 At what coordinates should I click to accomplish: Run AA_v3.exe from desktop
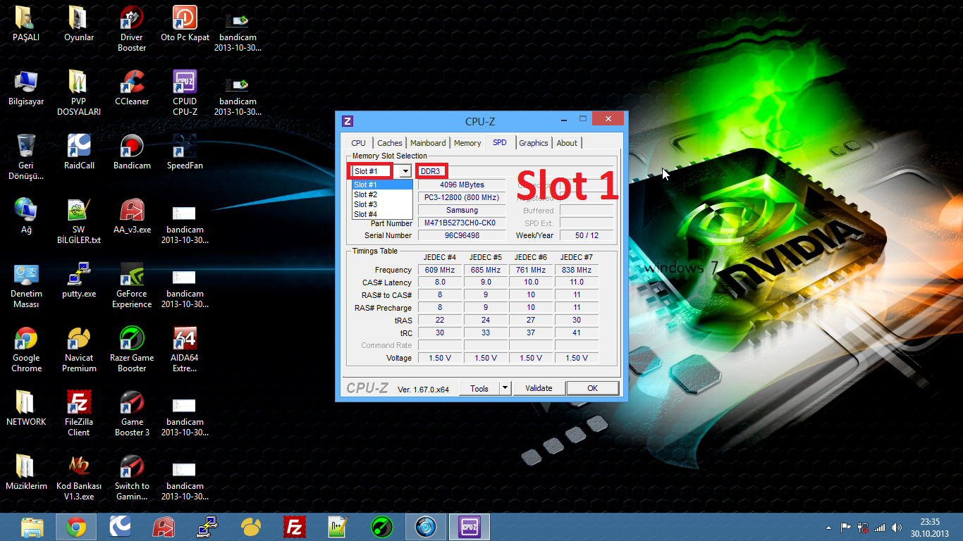coord(132,216)
